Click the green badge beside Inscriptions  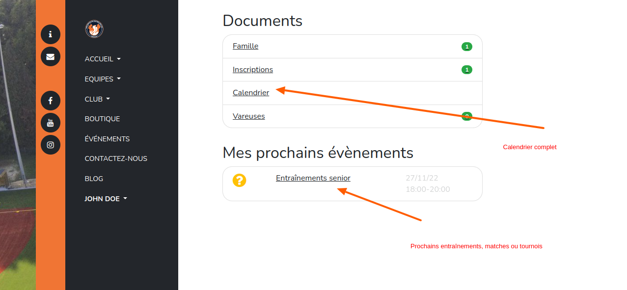tap(466, 70)
